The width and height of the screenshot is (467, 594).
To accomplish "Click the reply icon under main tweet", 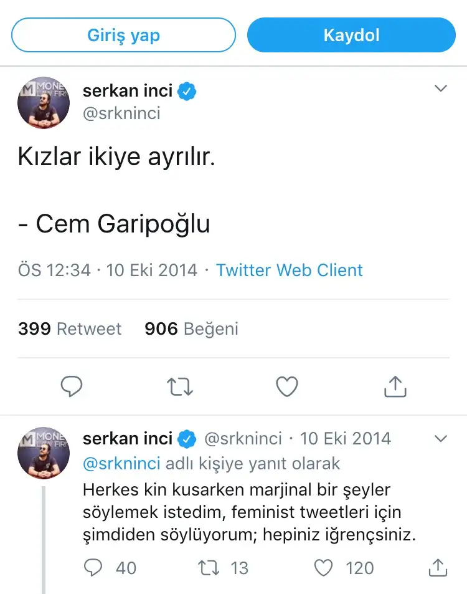I will pyautogui.click(x=72, y=387).
